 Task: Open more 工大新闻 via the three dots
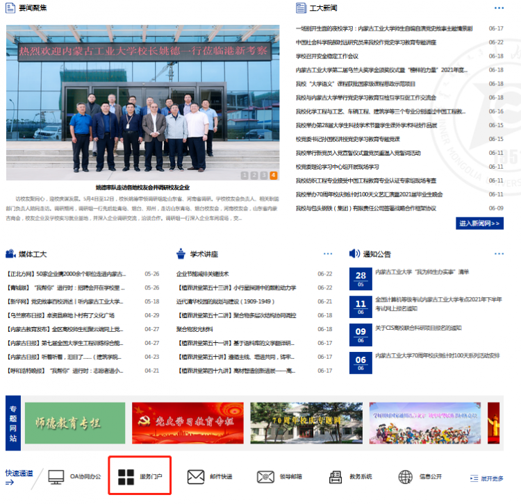(x=499, y=8)
